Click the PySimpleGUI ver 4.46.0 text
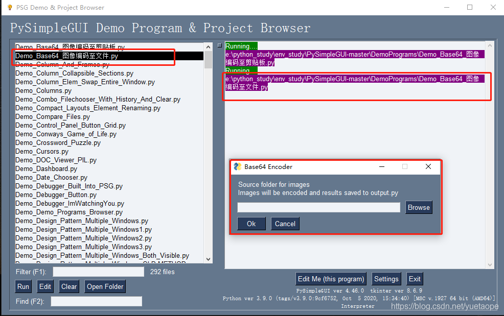The height and width of the screenshot is (316, 504). pyautogui.click(x=330, y=290)
